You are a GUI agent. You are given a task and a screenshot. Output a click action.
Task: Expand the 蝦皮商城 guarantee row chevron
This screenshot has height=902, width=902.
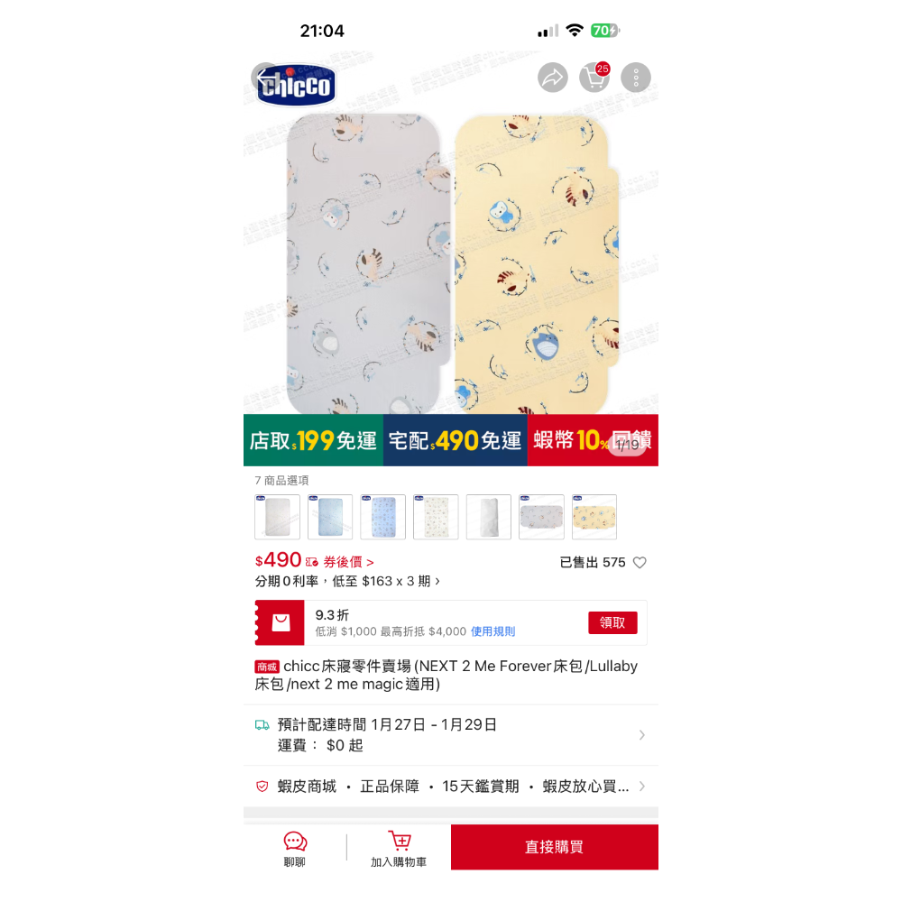(642, 786)
